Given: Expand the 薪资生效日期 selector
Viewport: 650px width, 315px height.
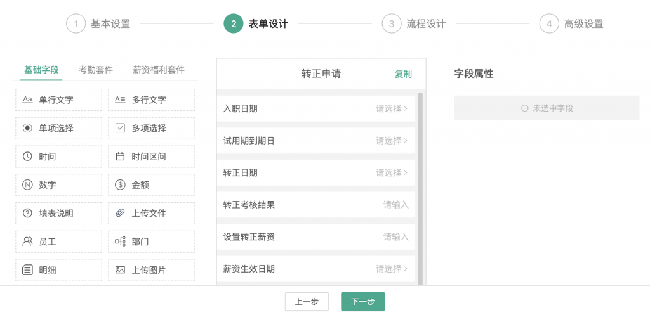Looking at the screenshot, I should point(316,269).
